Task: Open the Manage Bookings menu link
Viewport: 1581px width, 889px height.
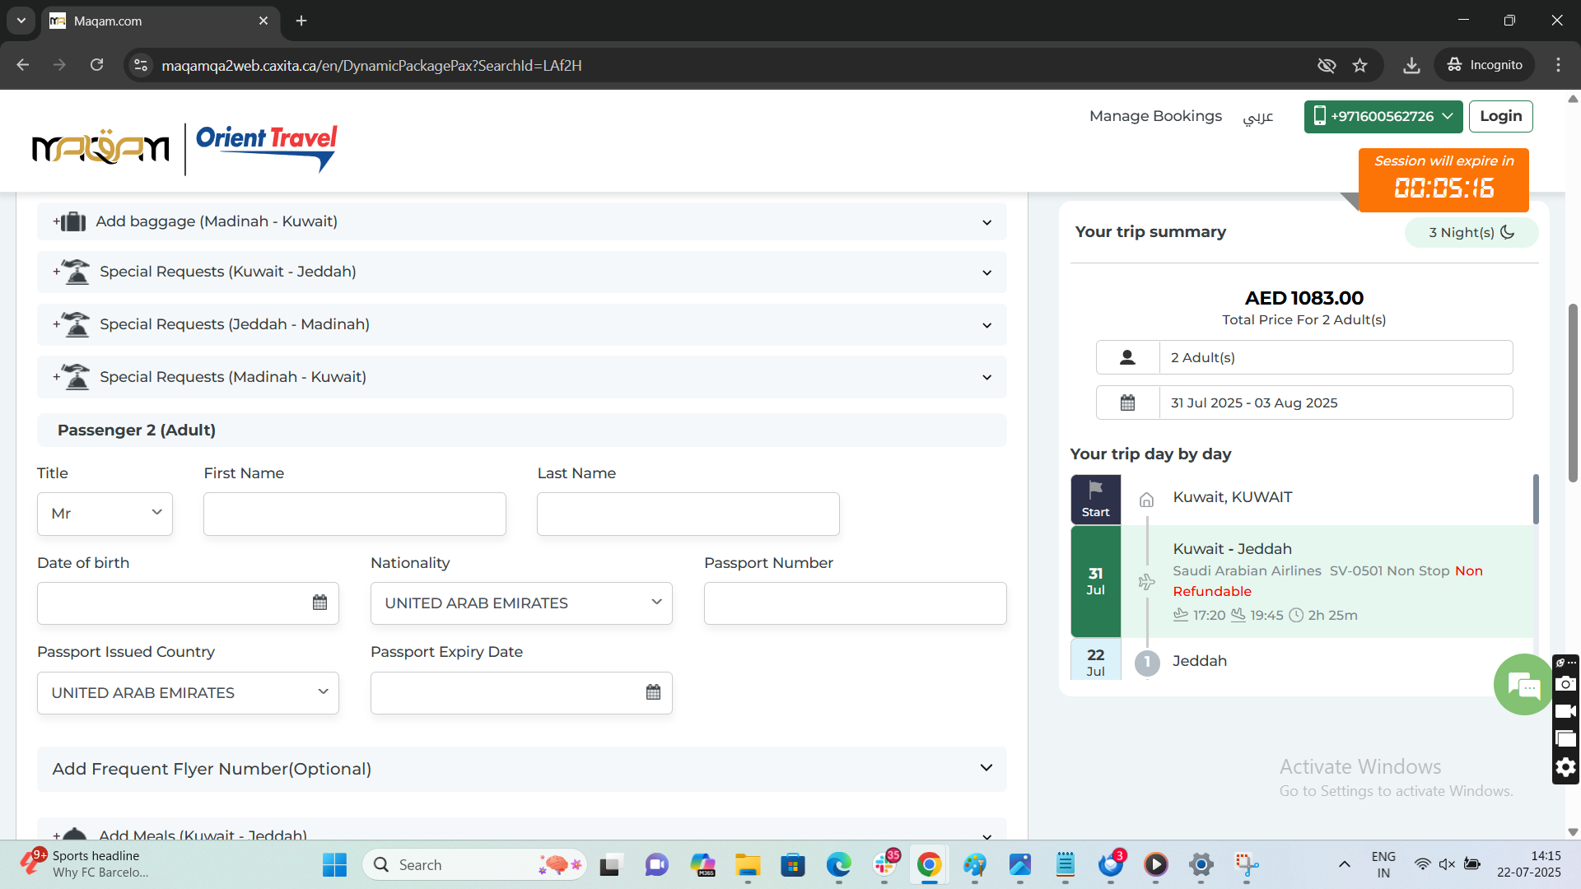Action: (x=1155, y=116)
